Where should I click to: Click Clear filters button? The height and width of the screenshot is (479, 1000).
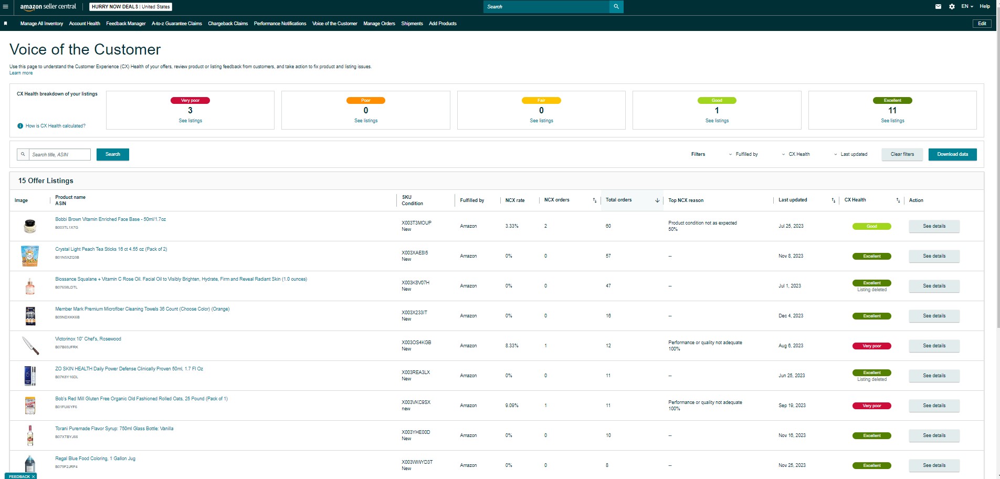(x=902, y=154)
